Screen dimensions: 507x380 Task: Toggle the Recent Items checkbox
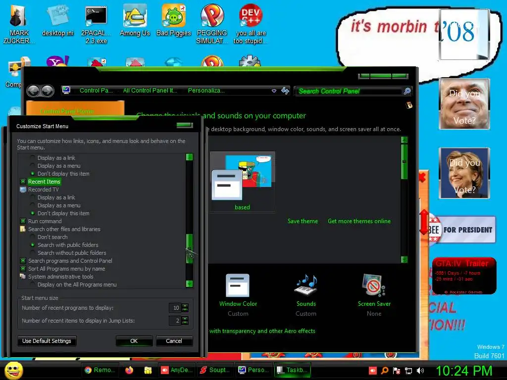point(23,182)
